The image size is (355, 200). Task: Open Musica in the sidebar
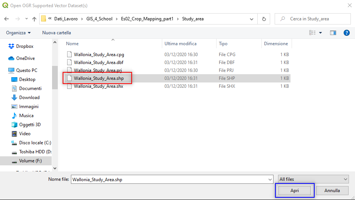(x=26, y=116)
